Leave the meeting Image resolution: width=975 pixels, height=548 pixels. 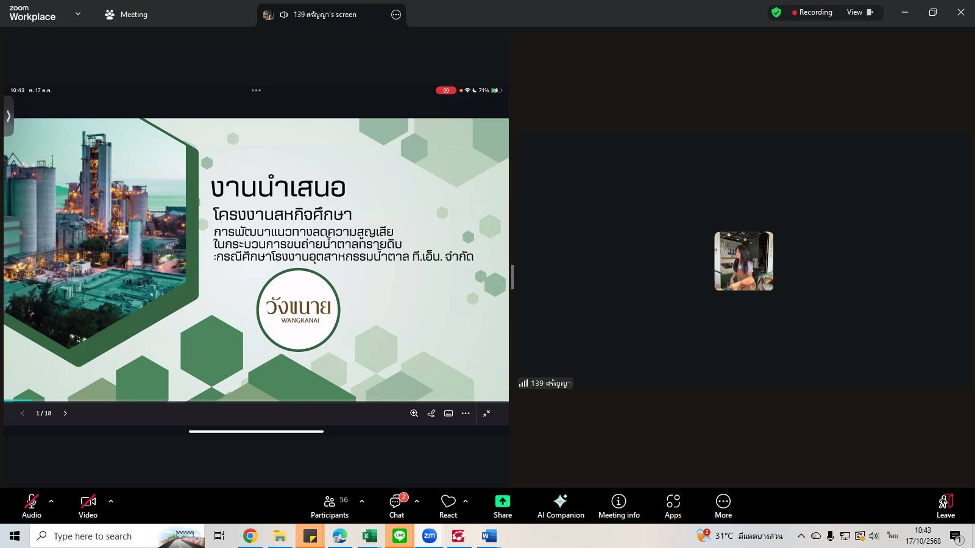[x=945, y=505]
